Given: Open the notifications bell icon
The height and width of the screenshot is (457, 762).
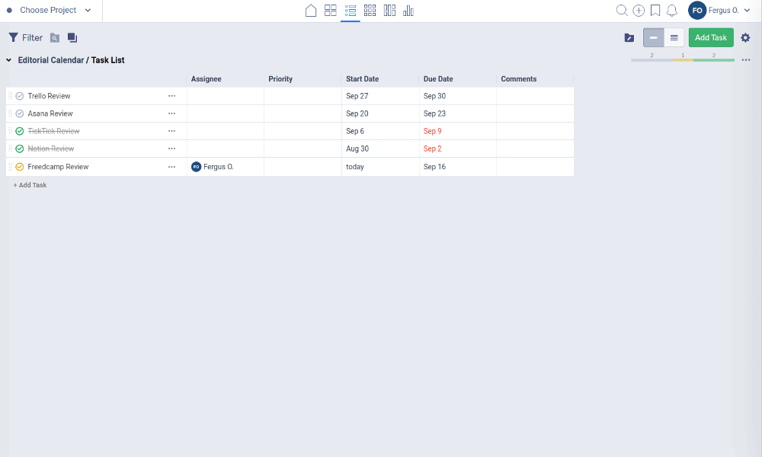Looking at the screenshot, I should (672, 11).
